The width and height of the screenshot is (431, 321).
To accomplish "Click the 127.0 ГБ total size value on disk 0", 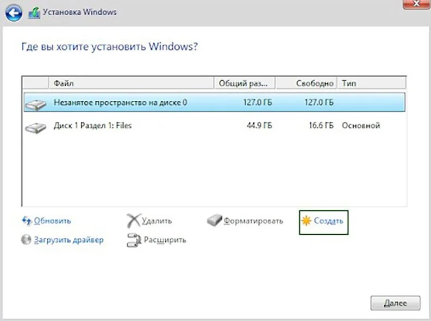I will [258, 102].
